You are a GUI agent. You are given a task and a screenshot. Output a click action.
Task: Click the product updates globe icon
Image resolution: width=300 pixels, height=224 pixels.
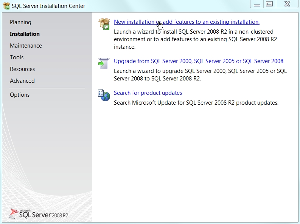tap(104, 95)
